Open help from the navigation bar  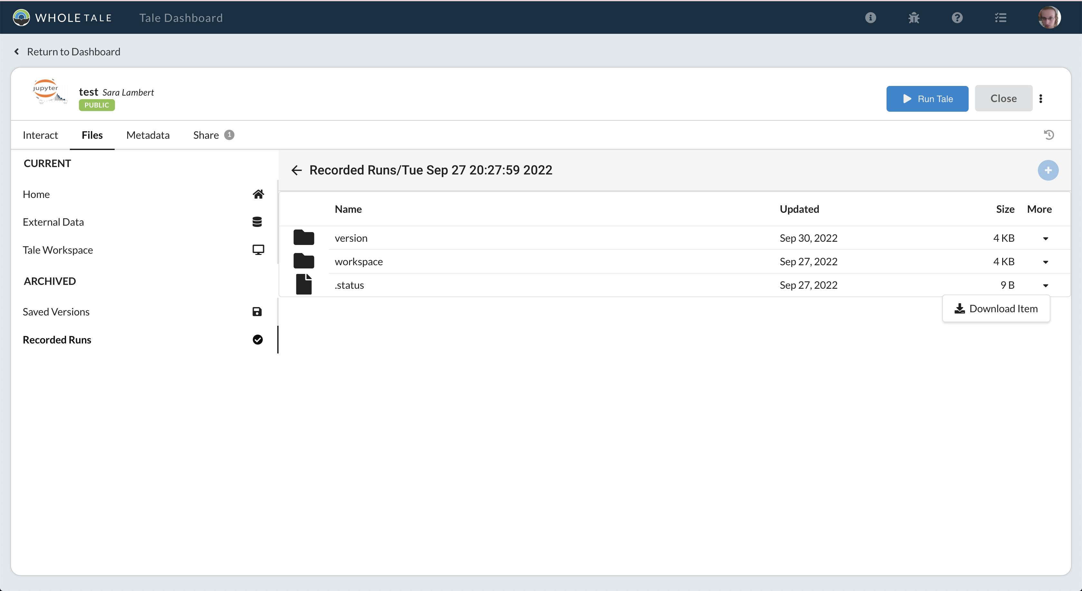(x=957, y=18)
